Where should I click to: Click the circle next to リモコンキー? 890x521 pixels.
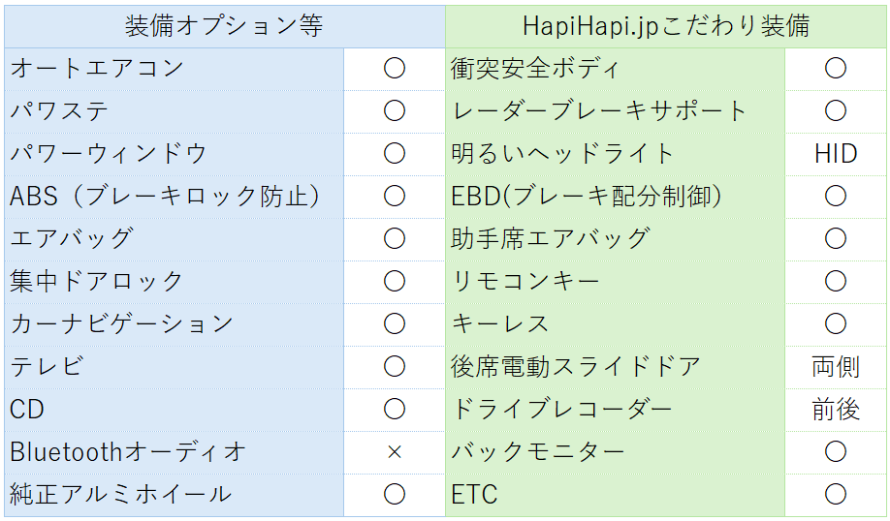(x=836, y=282)
